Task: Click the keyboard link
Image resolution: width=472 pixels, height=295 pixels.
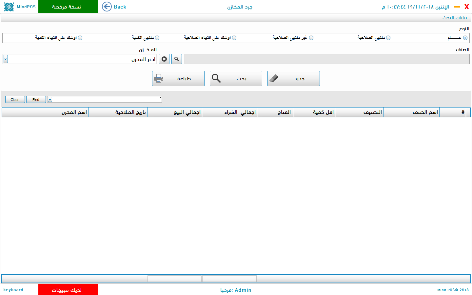Action: click(13, 290)
